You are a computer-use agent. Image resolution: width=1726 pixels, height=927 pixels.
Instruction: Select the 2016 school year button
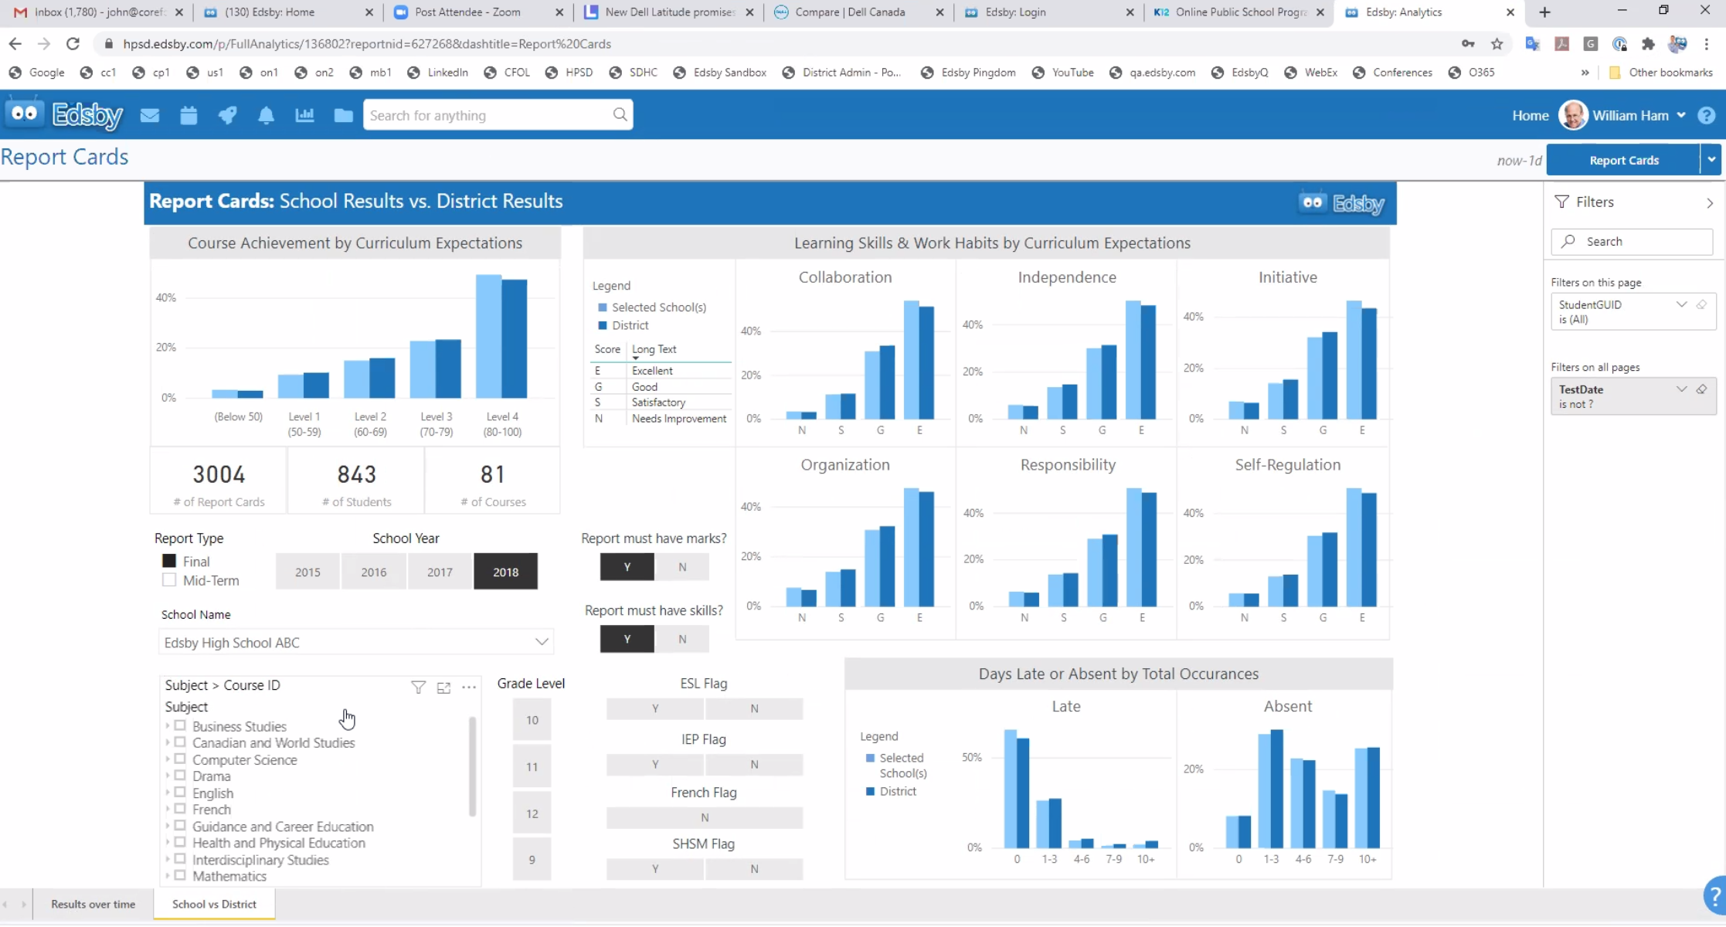point(373,572)
